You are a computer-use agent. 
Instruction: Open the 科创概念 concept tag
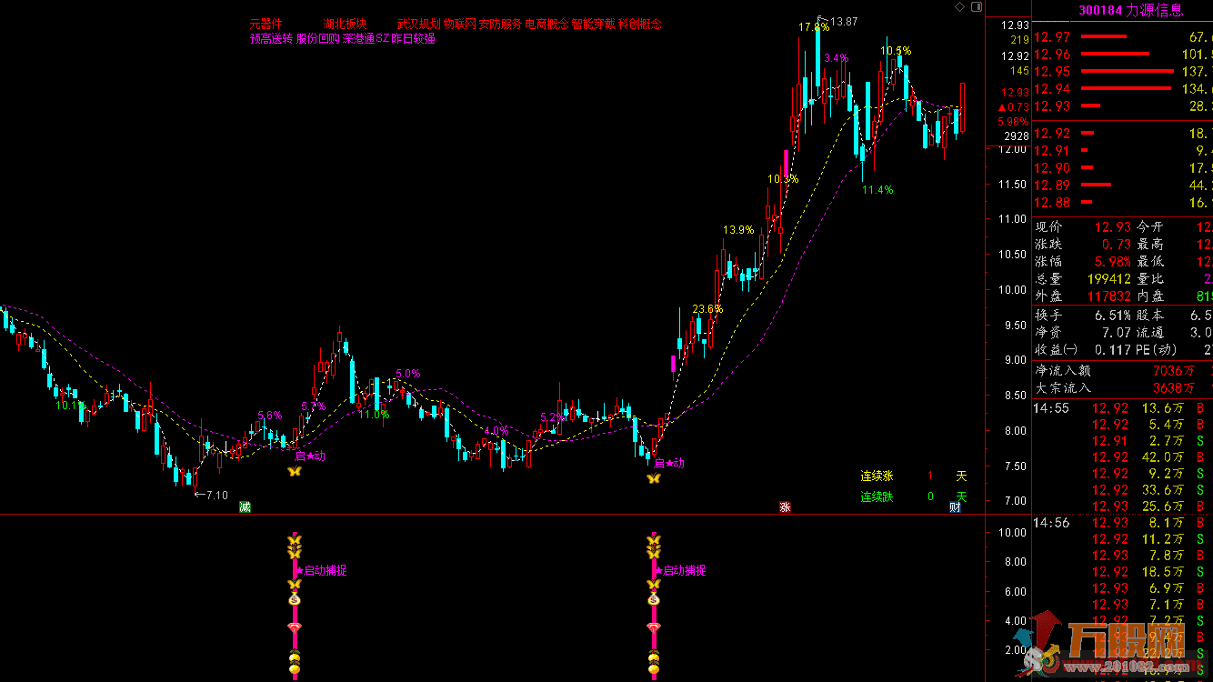click(x=640, y=25)
